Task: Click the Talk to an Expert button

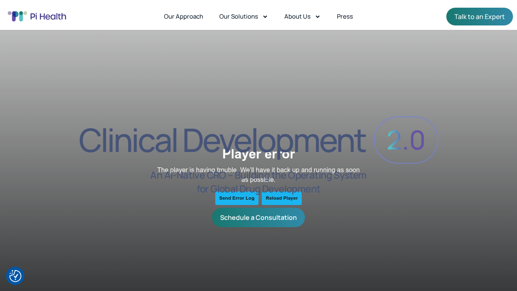Action: (x=479, y=17)
